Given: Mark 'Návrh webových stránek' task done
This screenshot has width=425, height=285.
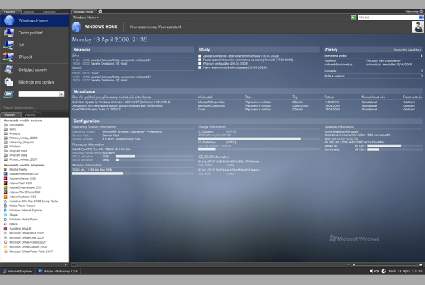Looking at the screenshot, I should pos(200,68).
